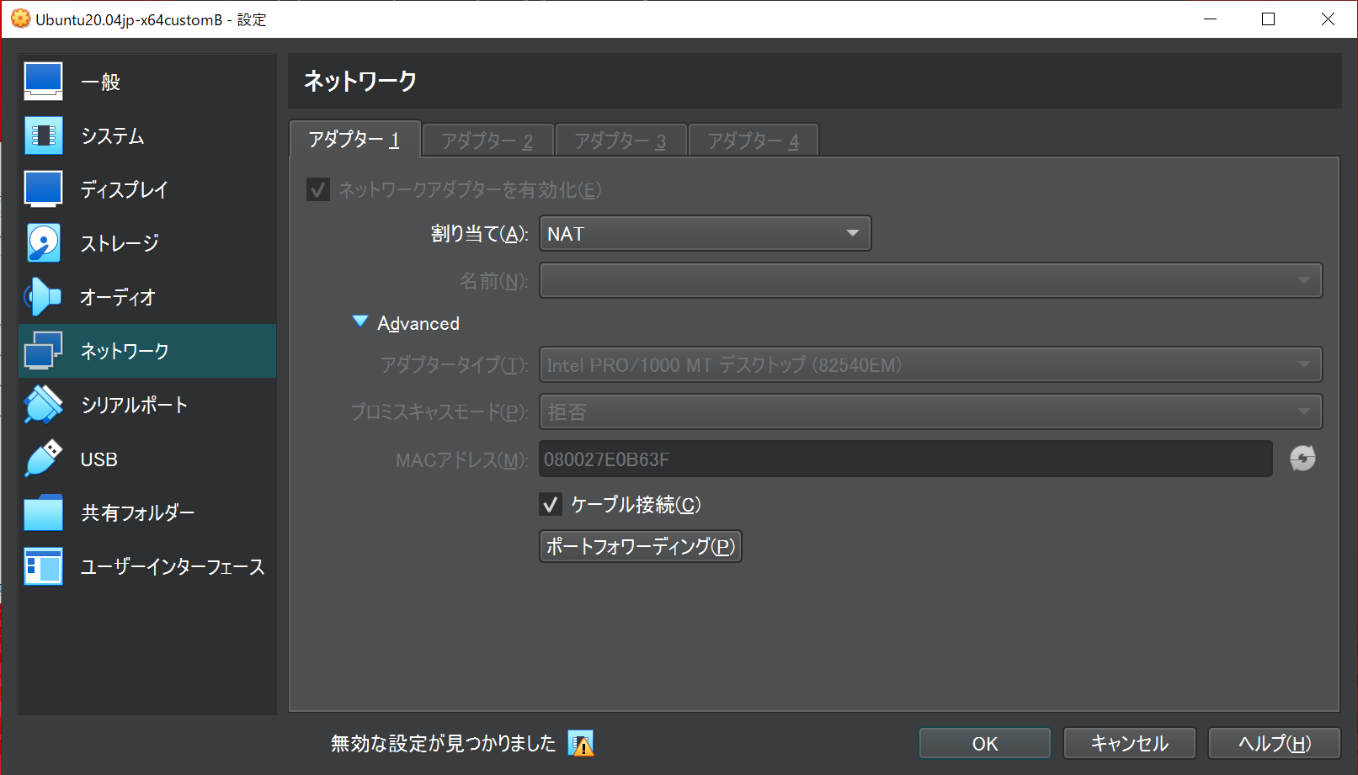Collapse the Advanced section triangle

[360, 321]
